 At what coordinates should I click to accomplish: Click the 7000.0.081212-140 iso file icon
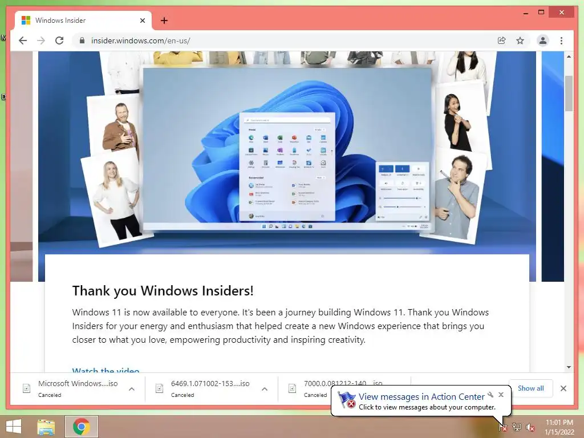293,388
